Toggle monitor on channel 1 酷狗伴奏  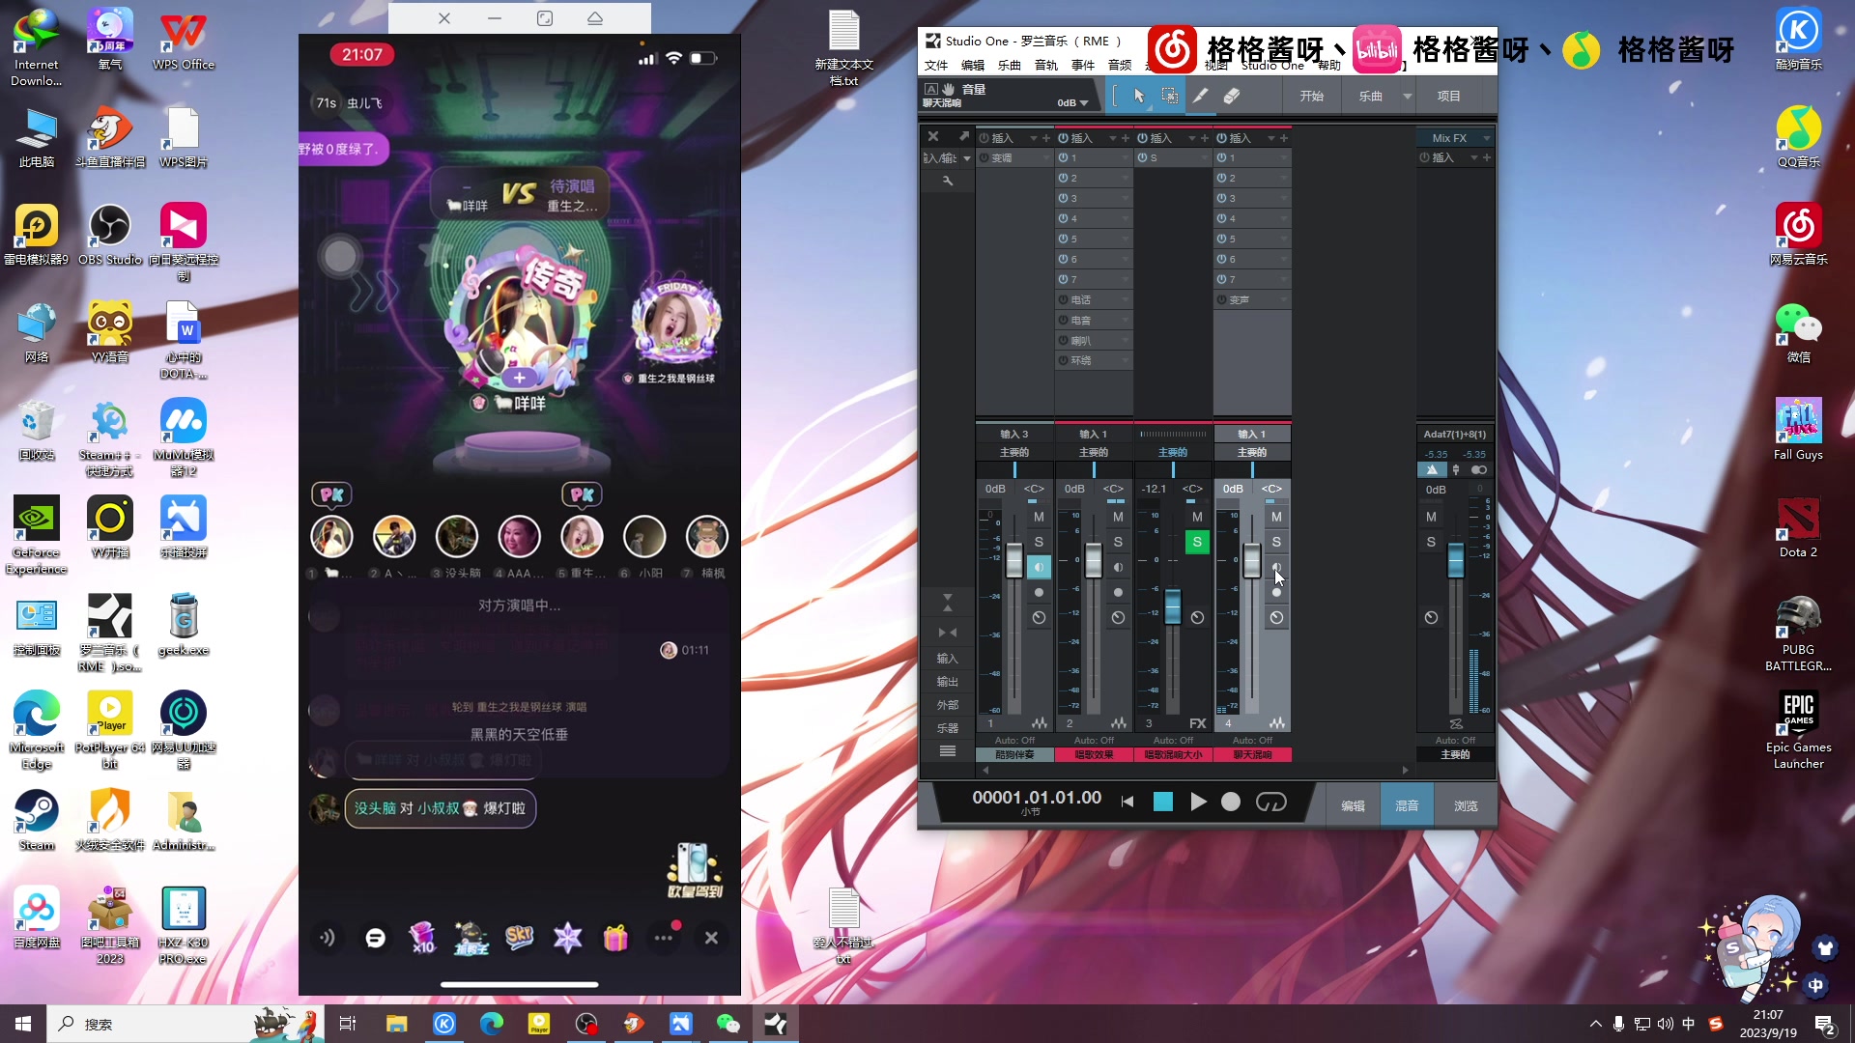[1039, 567]
